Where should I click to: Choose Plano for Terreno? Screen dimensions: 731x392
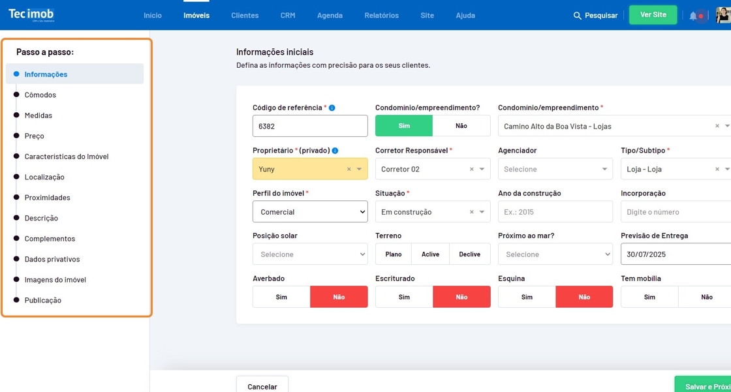(x=394, y=254)
